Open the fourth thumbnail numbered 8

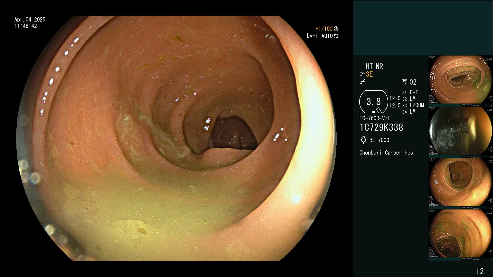461,235
